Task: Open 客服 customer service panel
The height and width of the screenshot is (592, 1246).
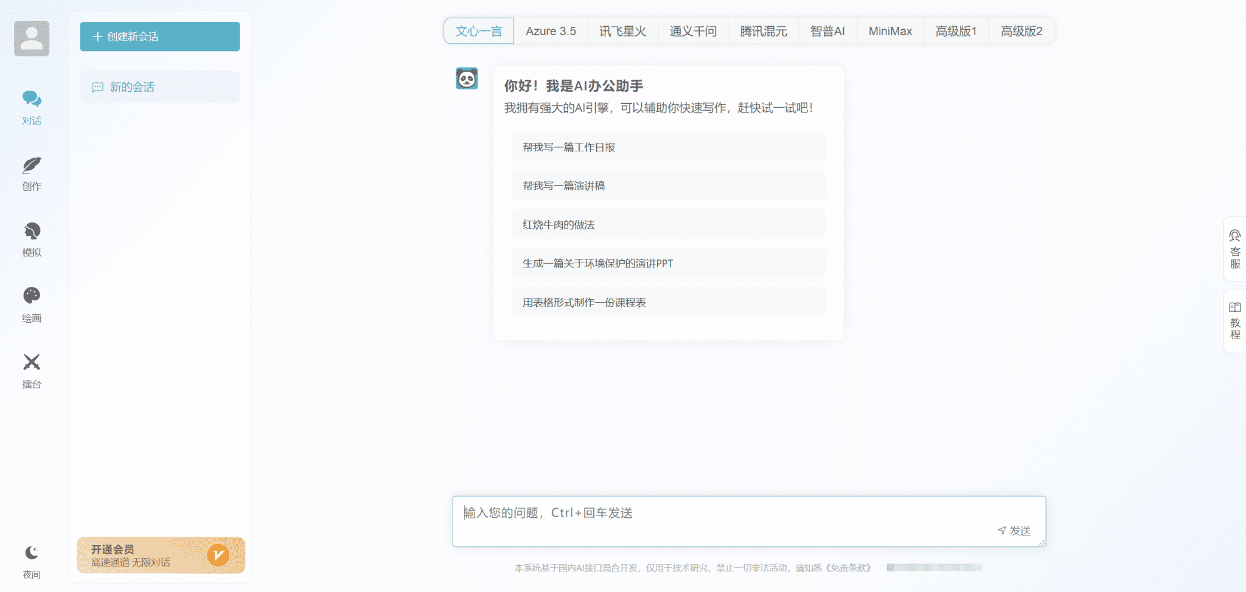Action: point(1234,249)
